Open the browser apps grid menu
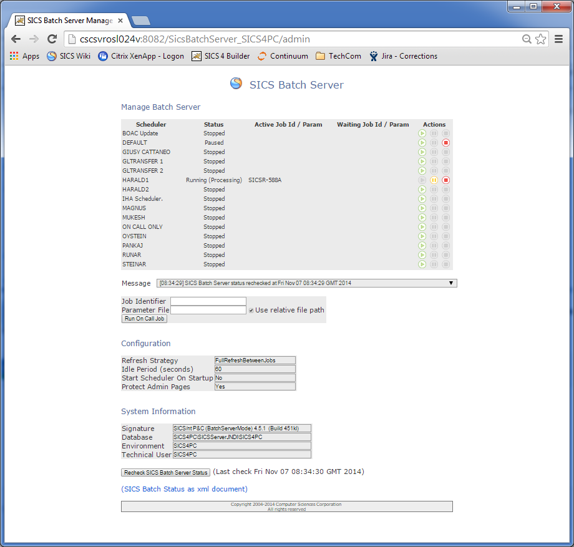 14,56
